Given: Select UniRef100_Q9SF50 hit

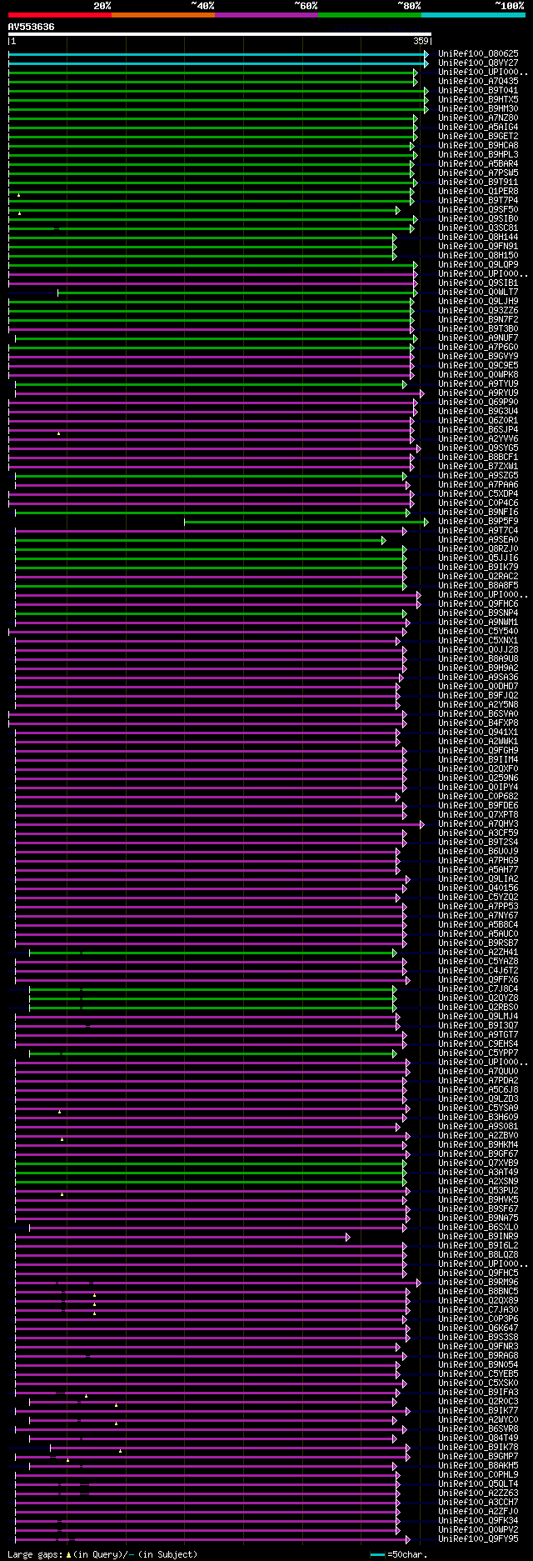Looking at the screenshot, I should 478,209.
